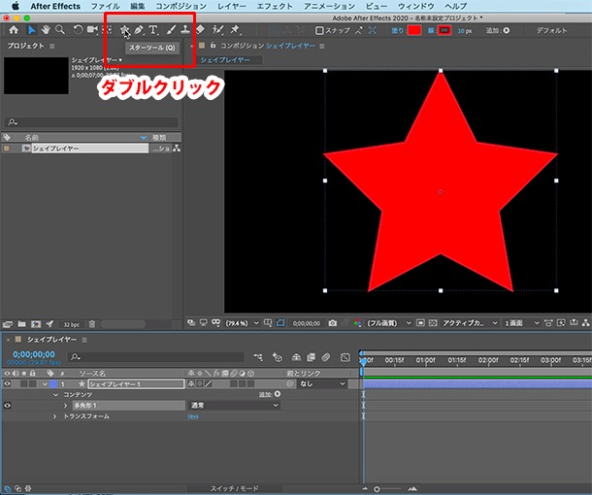Click the Home icon in toolbar

[14, 30]
